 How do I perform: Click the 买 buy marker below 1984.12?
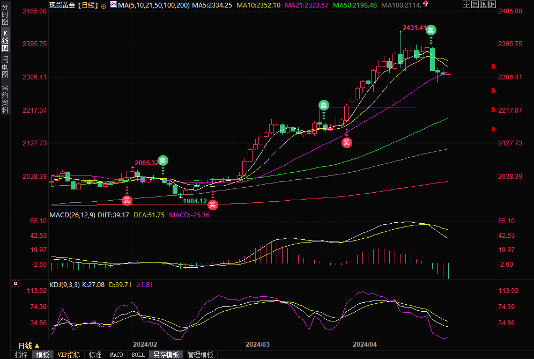[213, 204]
